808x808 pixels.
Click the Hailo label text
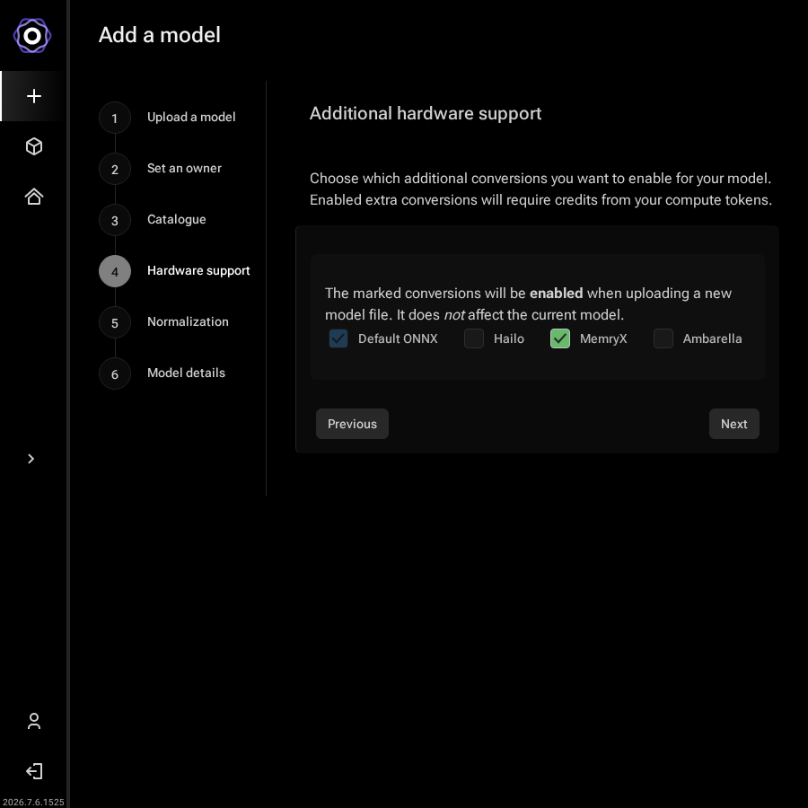pos(509,338)
